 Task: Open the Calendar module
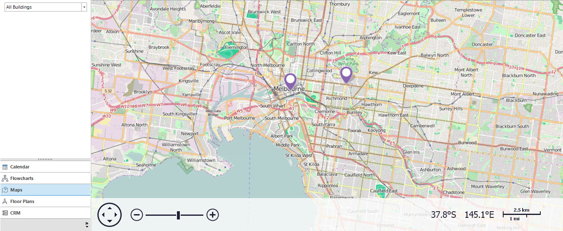20,167
